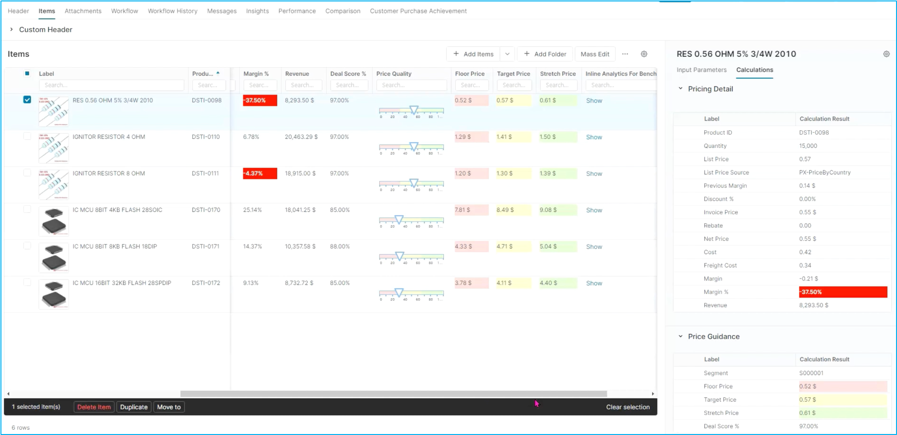Open Items table settings gear
The height and width of the screenshot is (435, 897).
tap(644, 54)
